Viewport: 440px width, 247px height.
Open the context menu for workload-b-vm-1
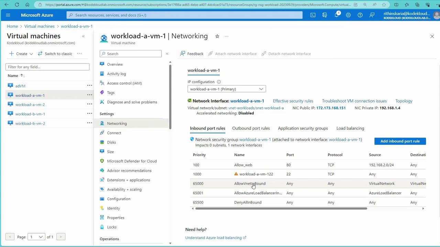coord(90,113)
